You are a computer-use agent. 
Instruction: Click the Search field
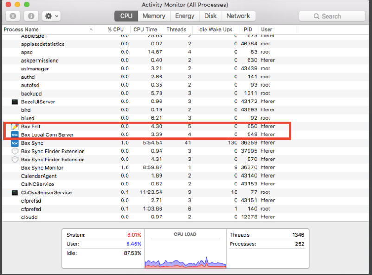click(332, 16)
